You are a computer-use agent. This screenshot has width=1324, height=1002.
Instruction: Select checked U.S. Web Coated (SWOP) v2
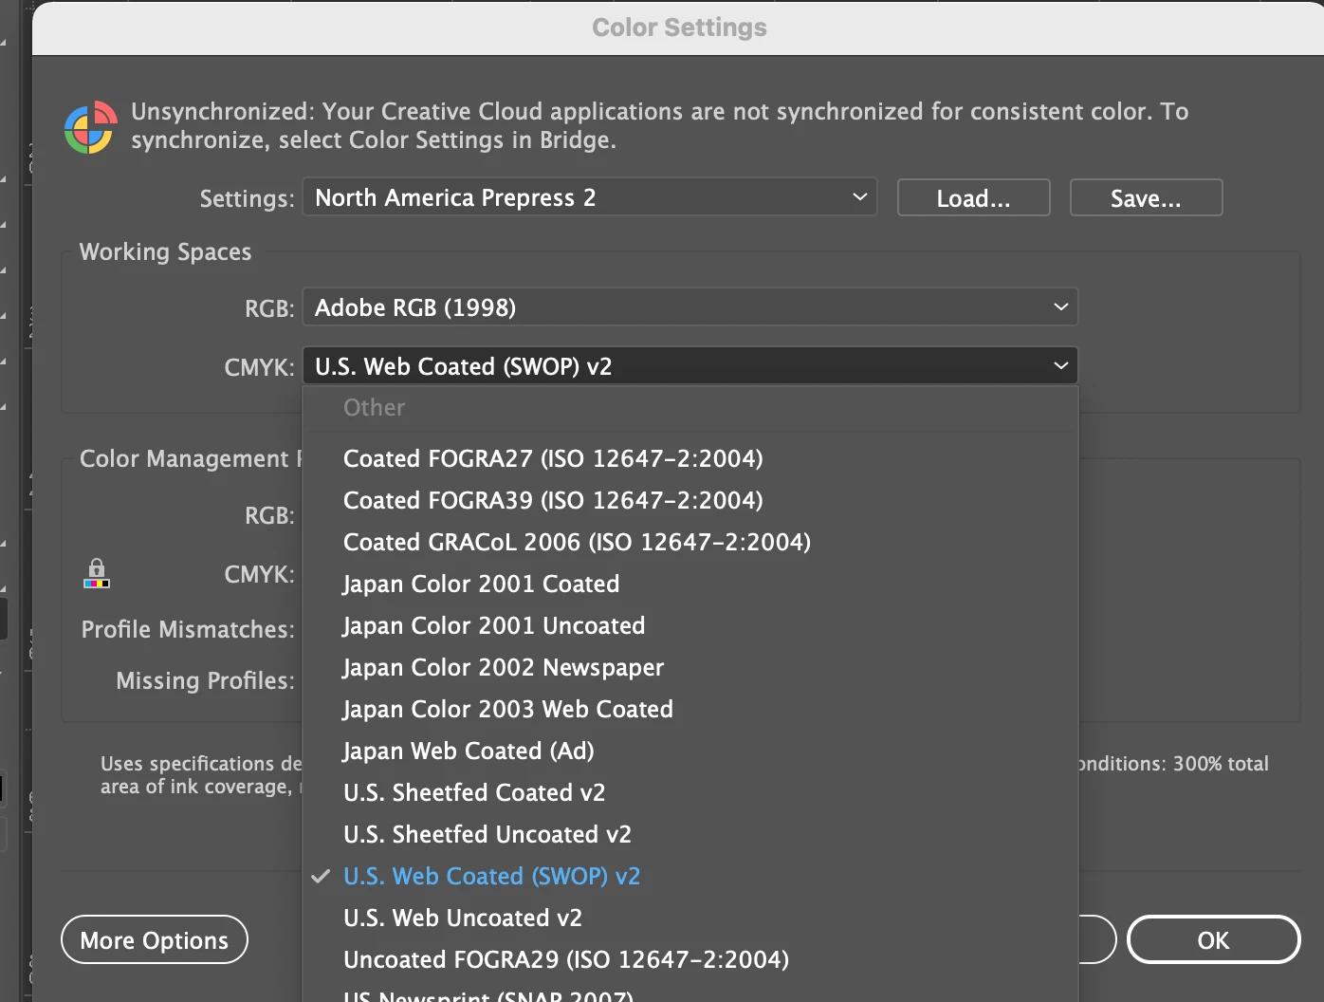pyautogui.click(x=690, y=876)
